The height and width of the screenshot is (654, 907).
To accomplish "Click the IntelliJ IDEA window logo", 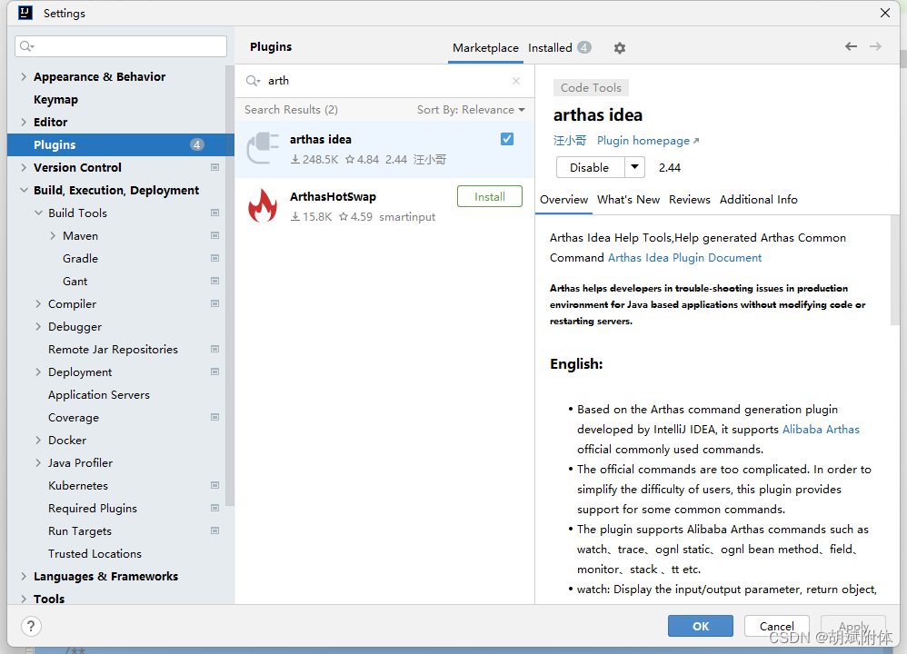I will coord(25,13).
